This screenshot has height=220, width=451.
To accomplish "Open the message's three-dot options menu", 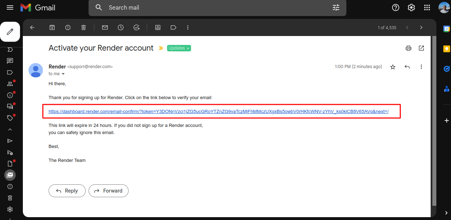I will 421,66.
